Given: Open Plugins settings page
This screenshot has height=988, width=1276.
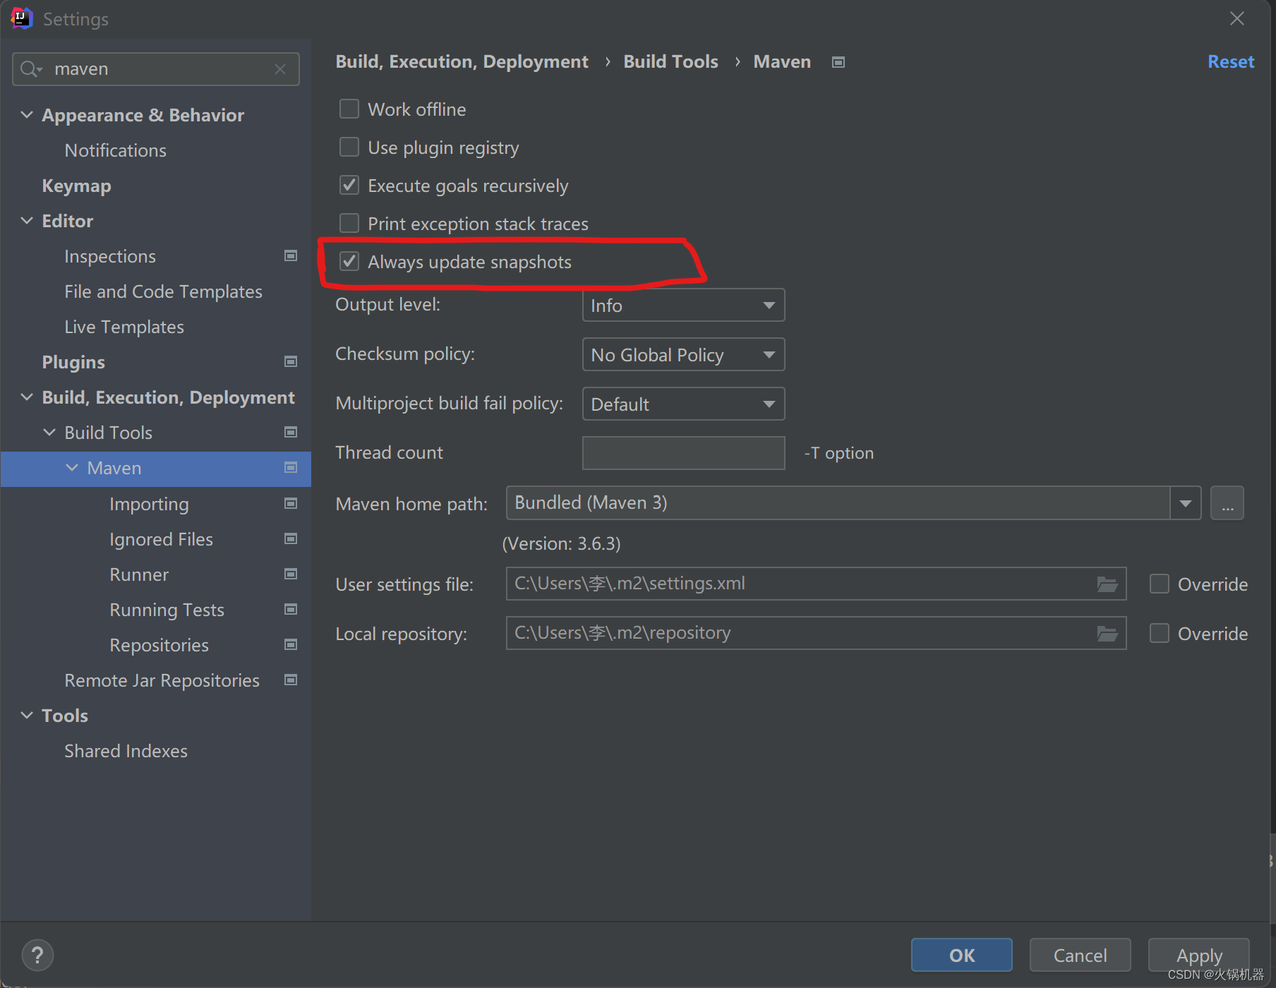Looking at the screenshot, I should pos(73,362).
